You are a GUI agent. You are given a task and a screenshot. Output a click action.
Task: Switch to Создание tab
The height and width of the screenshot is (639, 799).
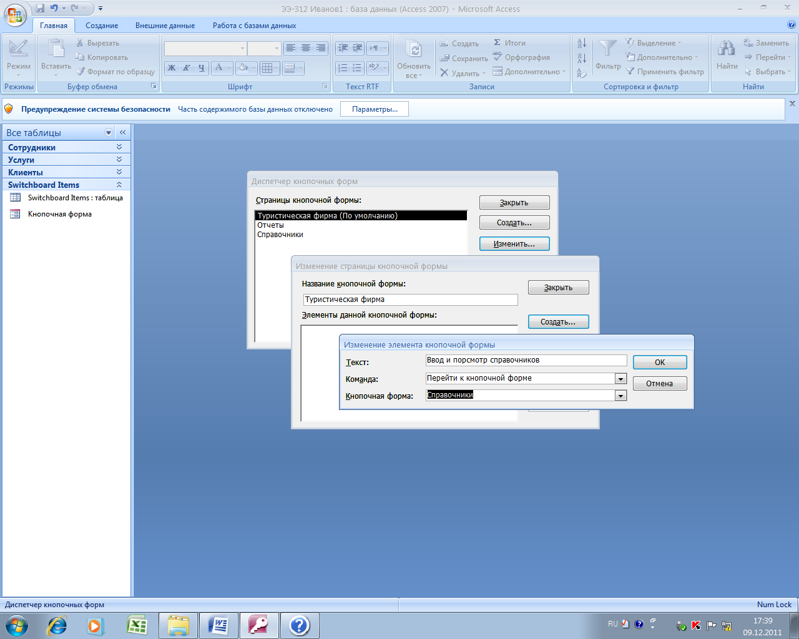pos(102,26)
